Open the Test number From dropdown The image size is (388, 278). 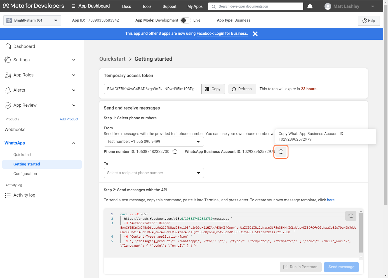pos(154,142)
